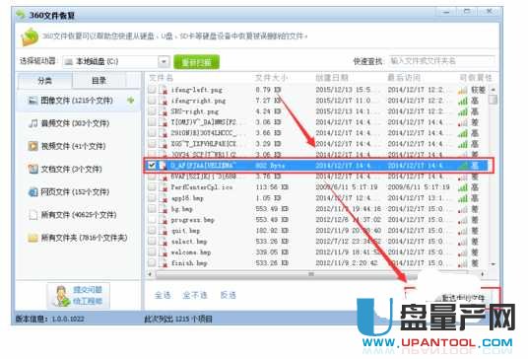This screenshot has width=528, height=359.
Task: Click the video files category icon
Action: pos(33,146)
